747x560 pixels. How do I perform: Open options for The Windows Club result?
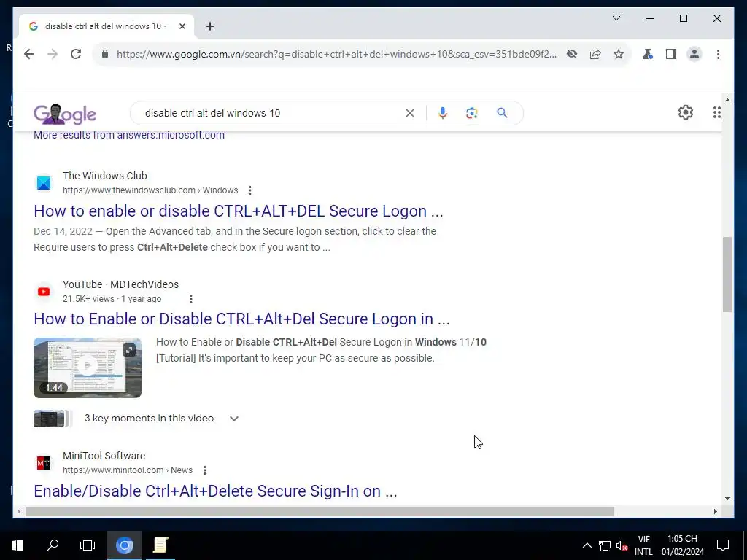250,190
